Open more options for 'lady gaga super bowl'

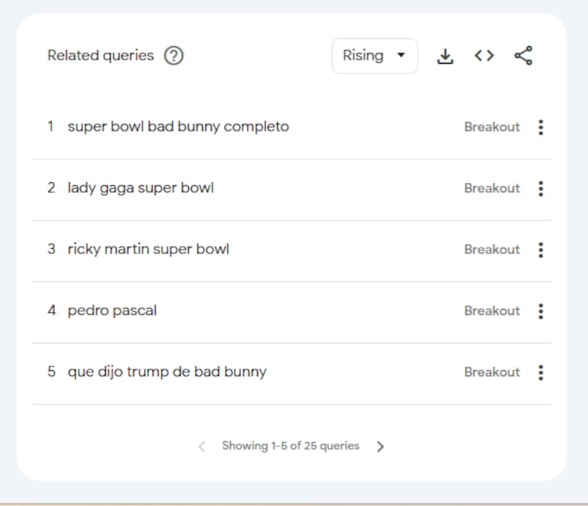click(541, 189)
